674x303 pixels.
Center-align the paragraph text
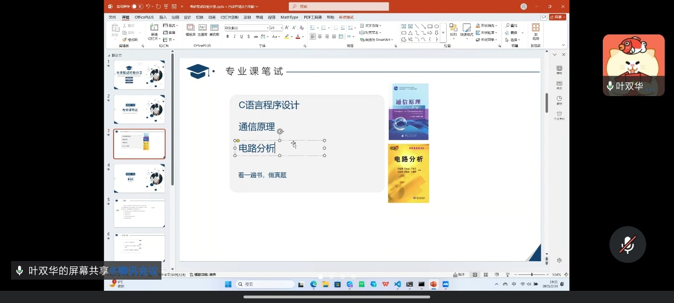coord(320,37)
